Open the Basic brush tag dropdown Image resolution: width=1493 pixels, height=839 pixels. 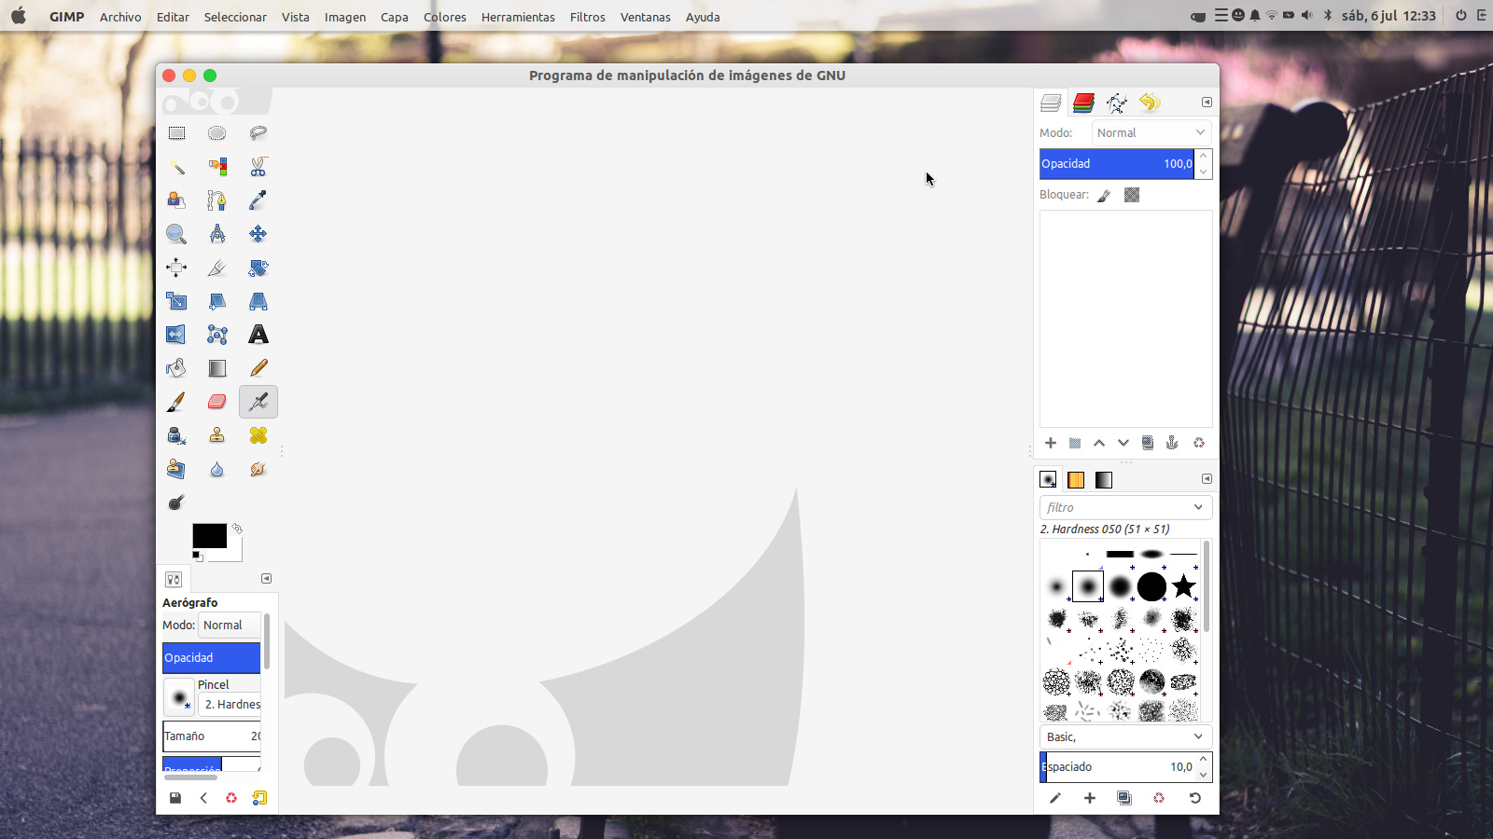coord(1125,736)
